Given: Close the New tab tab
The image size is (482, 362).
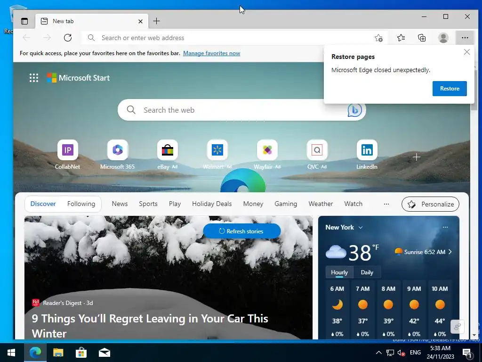Looking at the screenshot, I should tap(140, 21).
